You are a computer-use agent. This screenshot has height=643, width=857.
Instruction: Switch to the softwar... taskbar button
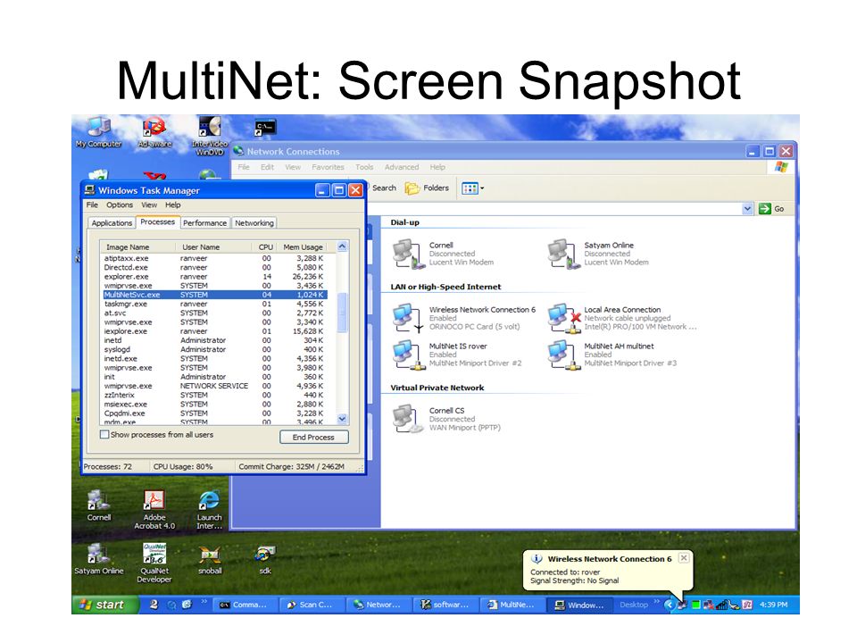445,605
